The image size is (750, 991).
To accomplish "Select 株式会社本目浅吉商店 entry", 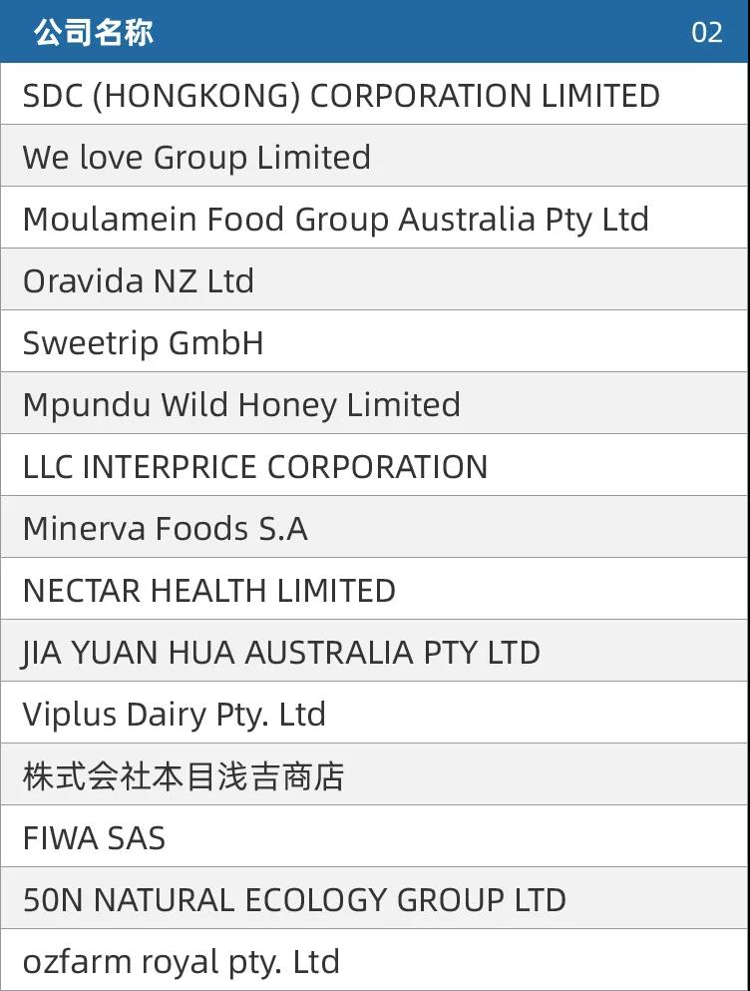I will (x=375, y=774).
